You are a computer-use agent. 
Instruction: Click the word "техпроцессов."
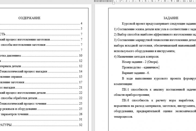[x=123, y=117]
